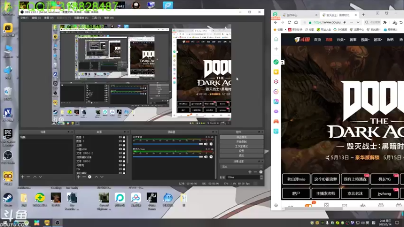Click the Douyu logo in site header
The height and width of the screenshot is (227, 404).
click(302, 40)
